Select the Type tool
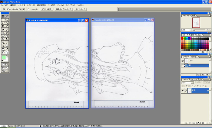This screenshot has width=212, height=128. click(x=7, y=43)
